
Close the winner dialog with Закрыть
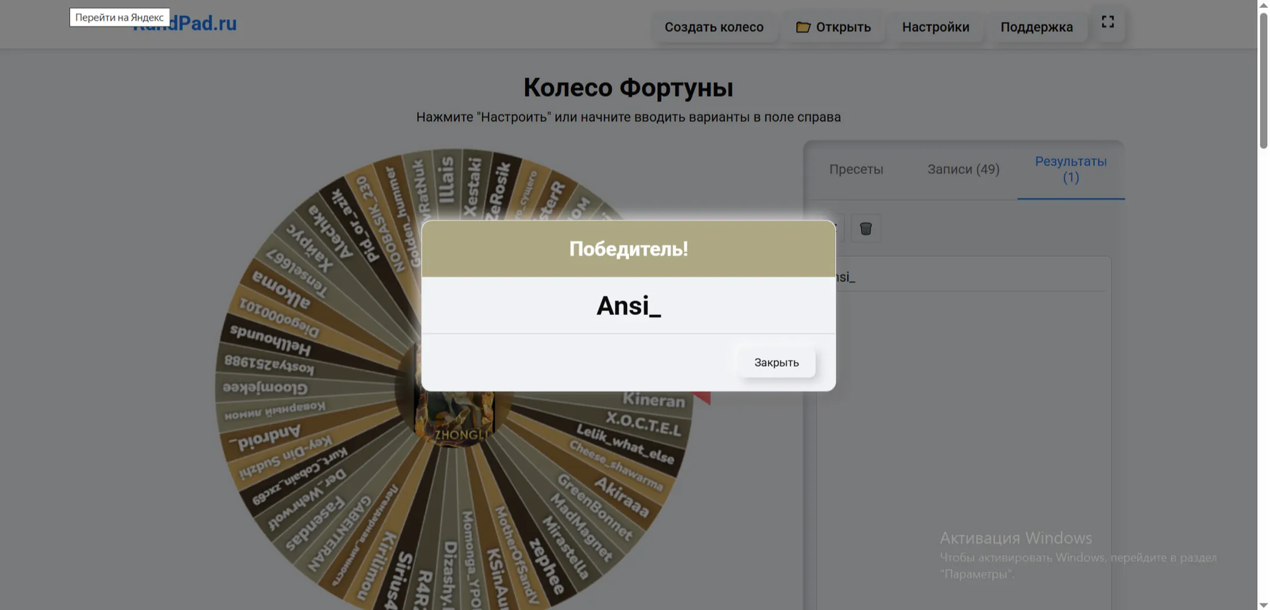776,362
